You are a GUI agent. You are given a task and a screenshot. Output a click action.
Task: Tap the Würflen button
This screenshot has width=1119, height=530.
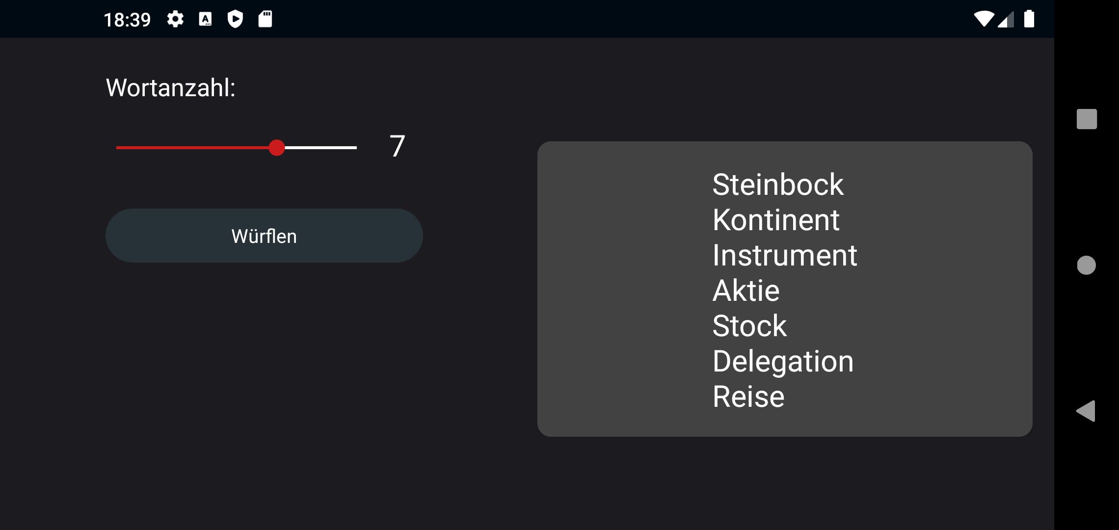pyautogui.click(x=264, y=236)
